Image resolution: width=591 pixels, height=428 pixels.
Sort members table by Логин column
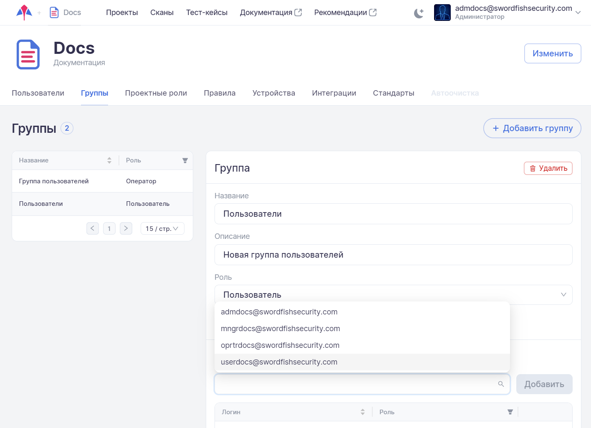[x=362, y=412]
